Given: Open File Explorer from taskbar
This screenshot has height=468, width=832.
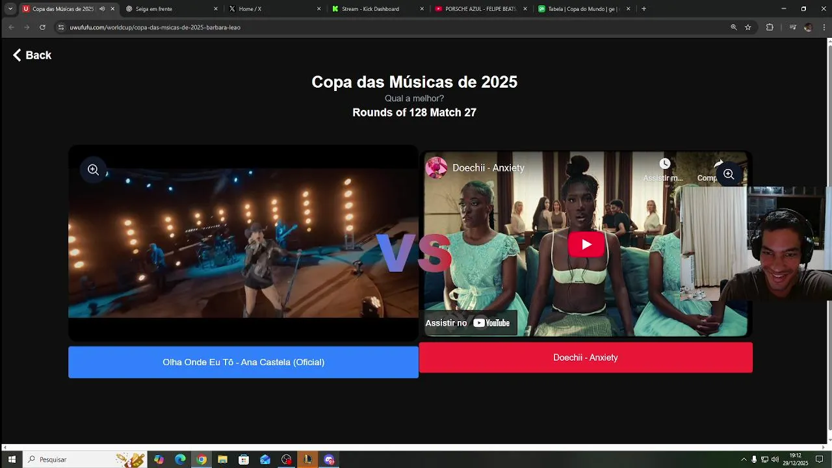Looking at the screenshot, I should pos(222,460).
